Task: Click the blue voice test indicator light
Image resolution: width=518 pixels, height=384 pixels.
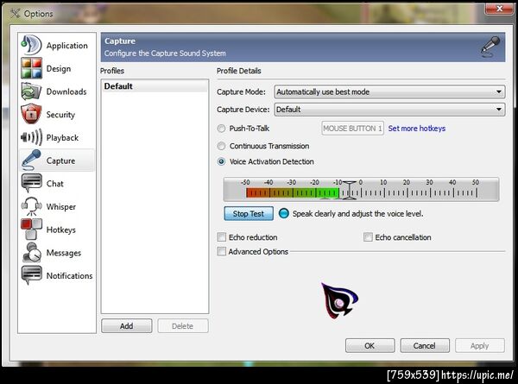Action: point(284,214)
